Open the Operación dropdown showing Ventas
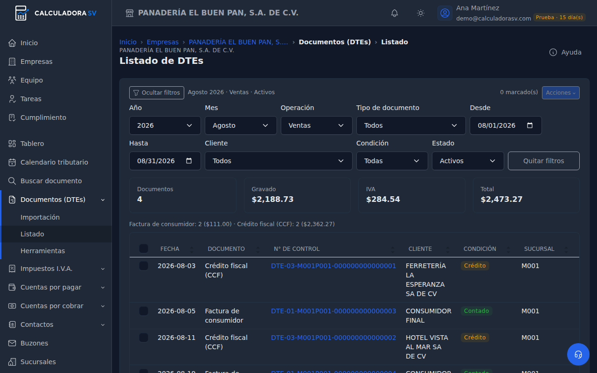Image resolution: width=597 pixels, height=373 pixels. [x=317, y=125]
